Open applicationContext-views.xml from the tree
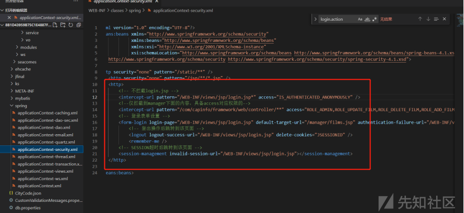 (x=45, y=171)
